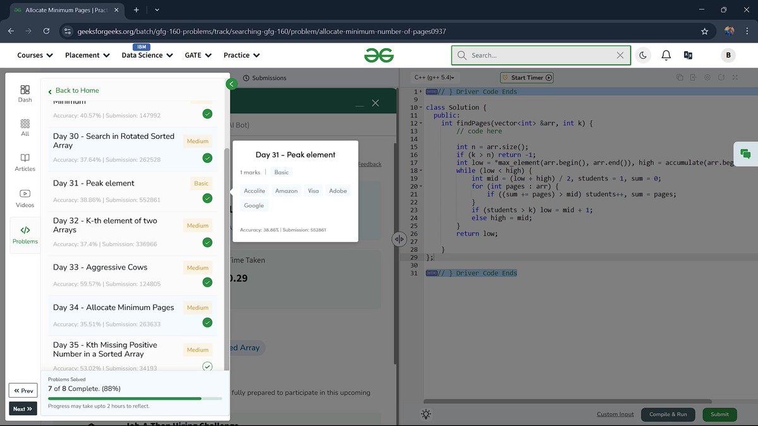
Task: Click the Amazon company tag in popup
Action: (x=286, y=191)
